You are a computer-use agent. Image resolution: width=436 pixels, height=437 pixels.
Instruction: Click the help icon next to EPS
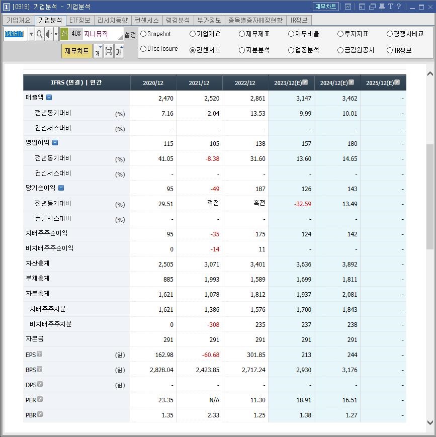pos(40,354)
